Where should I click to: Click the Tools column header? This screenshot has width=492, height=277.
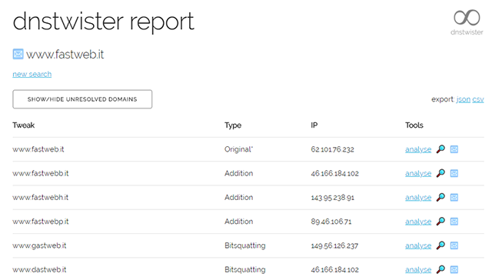[414, 125]
